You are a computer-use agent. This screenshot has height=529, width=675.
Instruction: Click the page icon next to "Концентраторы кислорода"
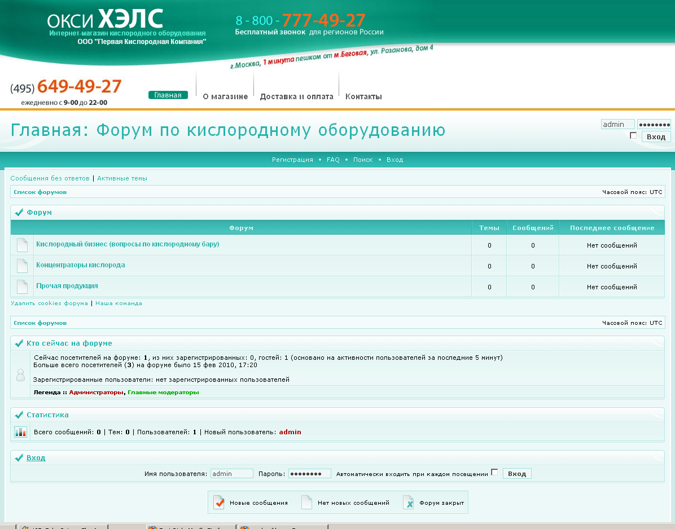tap(21, 266)
